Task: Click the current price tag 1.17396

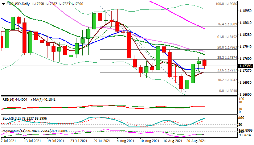Action: [x=246, y=65]
